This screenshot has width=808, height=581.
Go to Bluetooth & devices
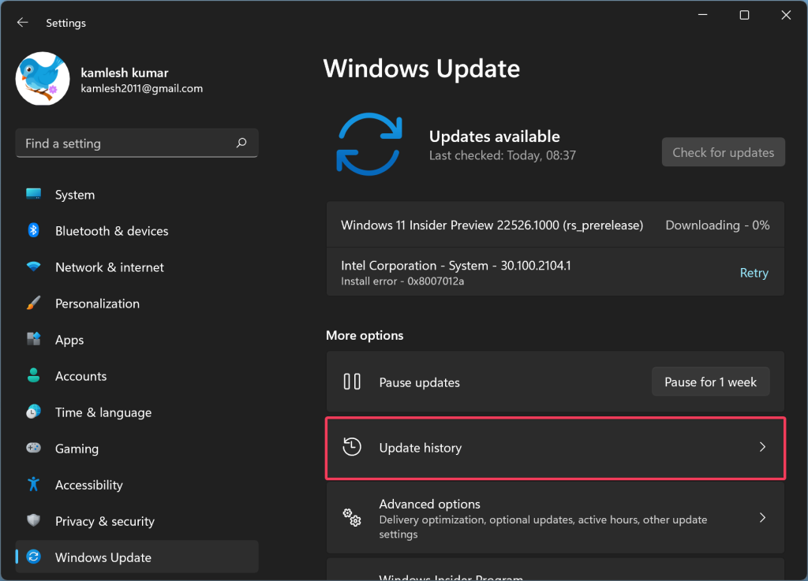137,230
